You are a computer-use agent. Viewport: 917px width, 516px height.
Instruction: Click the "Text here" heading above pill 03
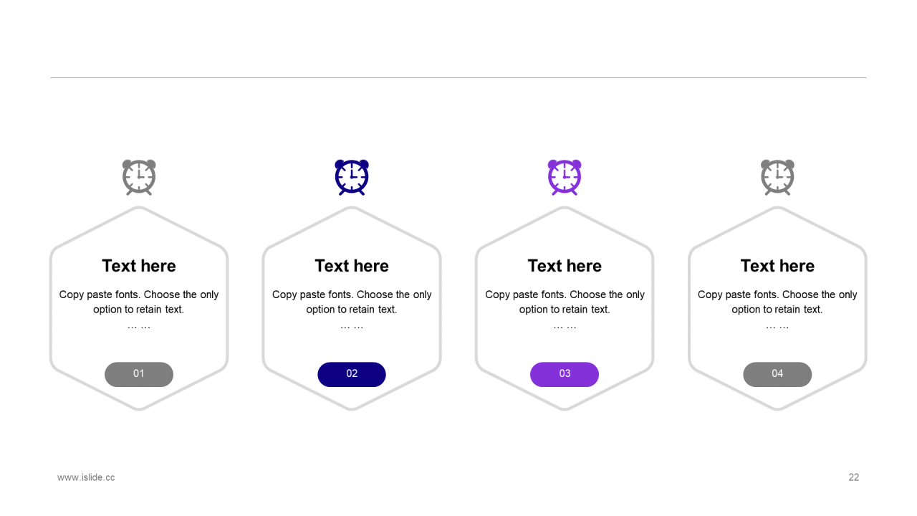[x=565, y=266]
